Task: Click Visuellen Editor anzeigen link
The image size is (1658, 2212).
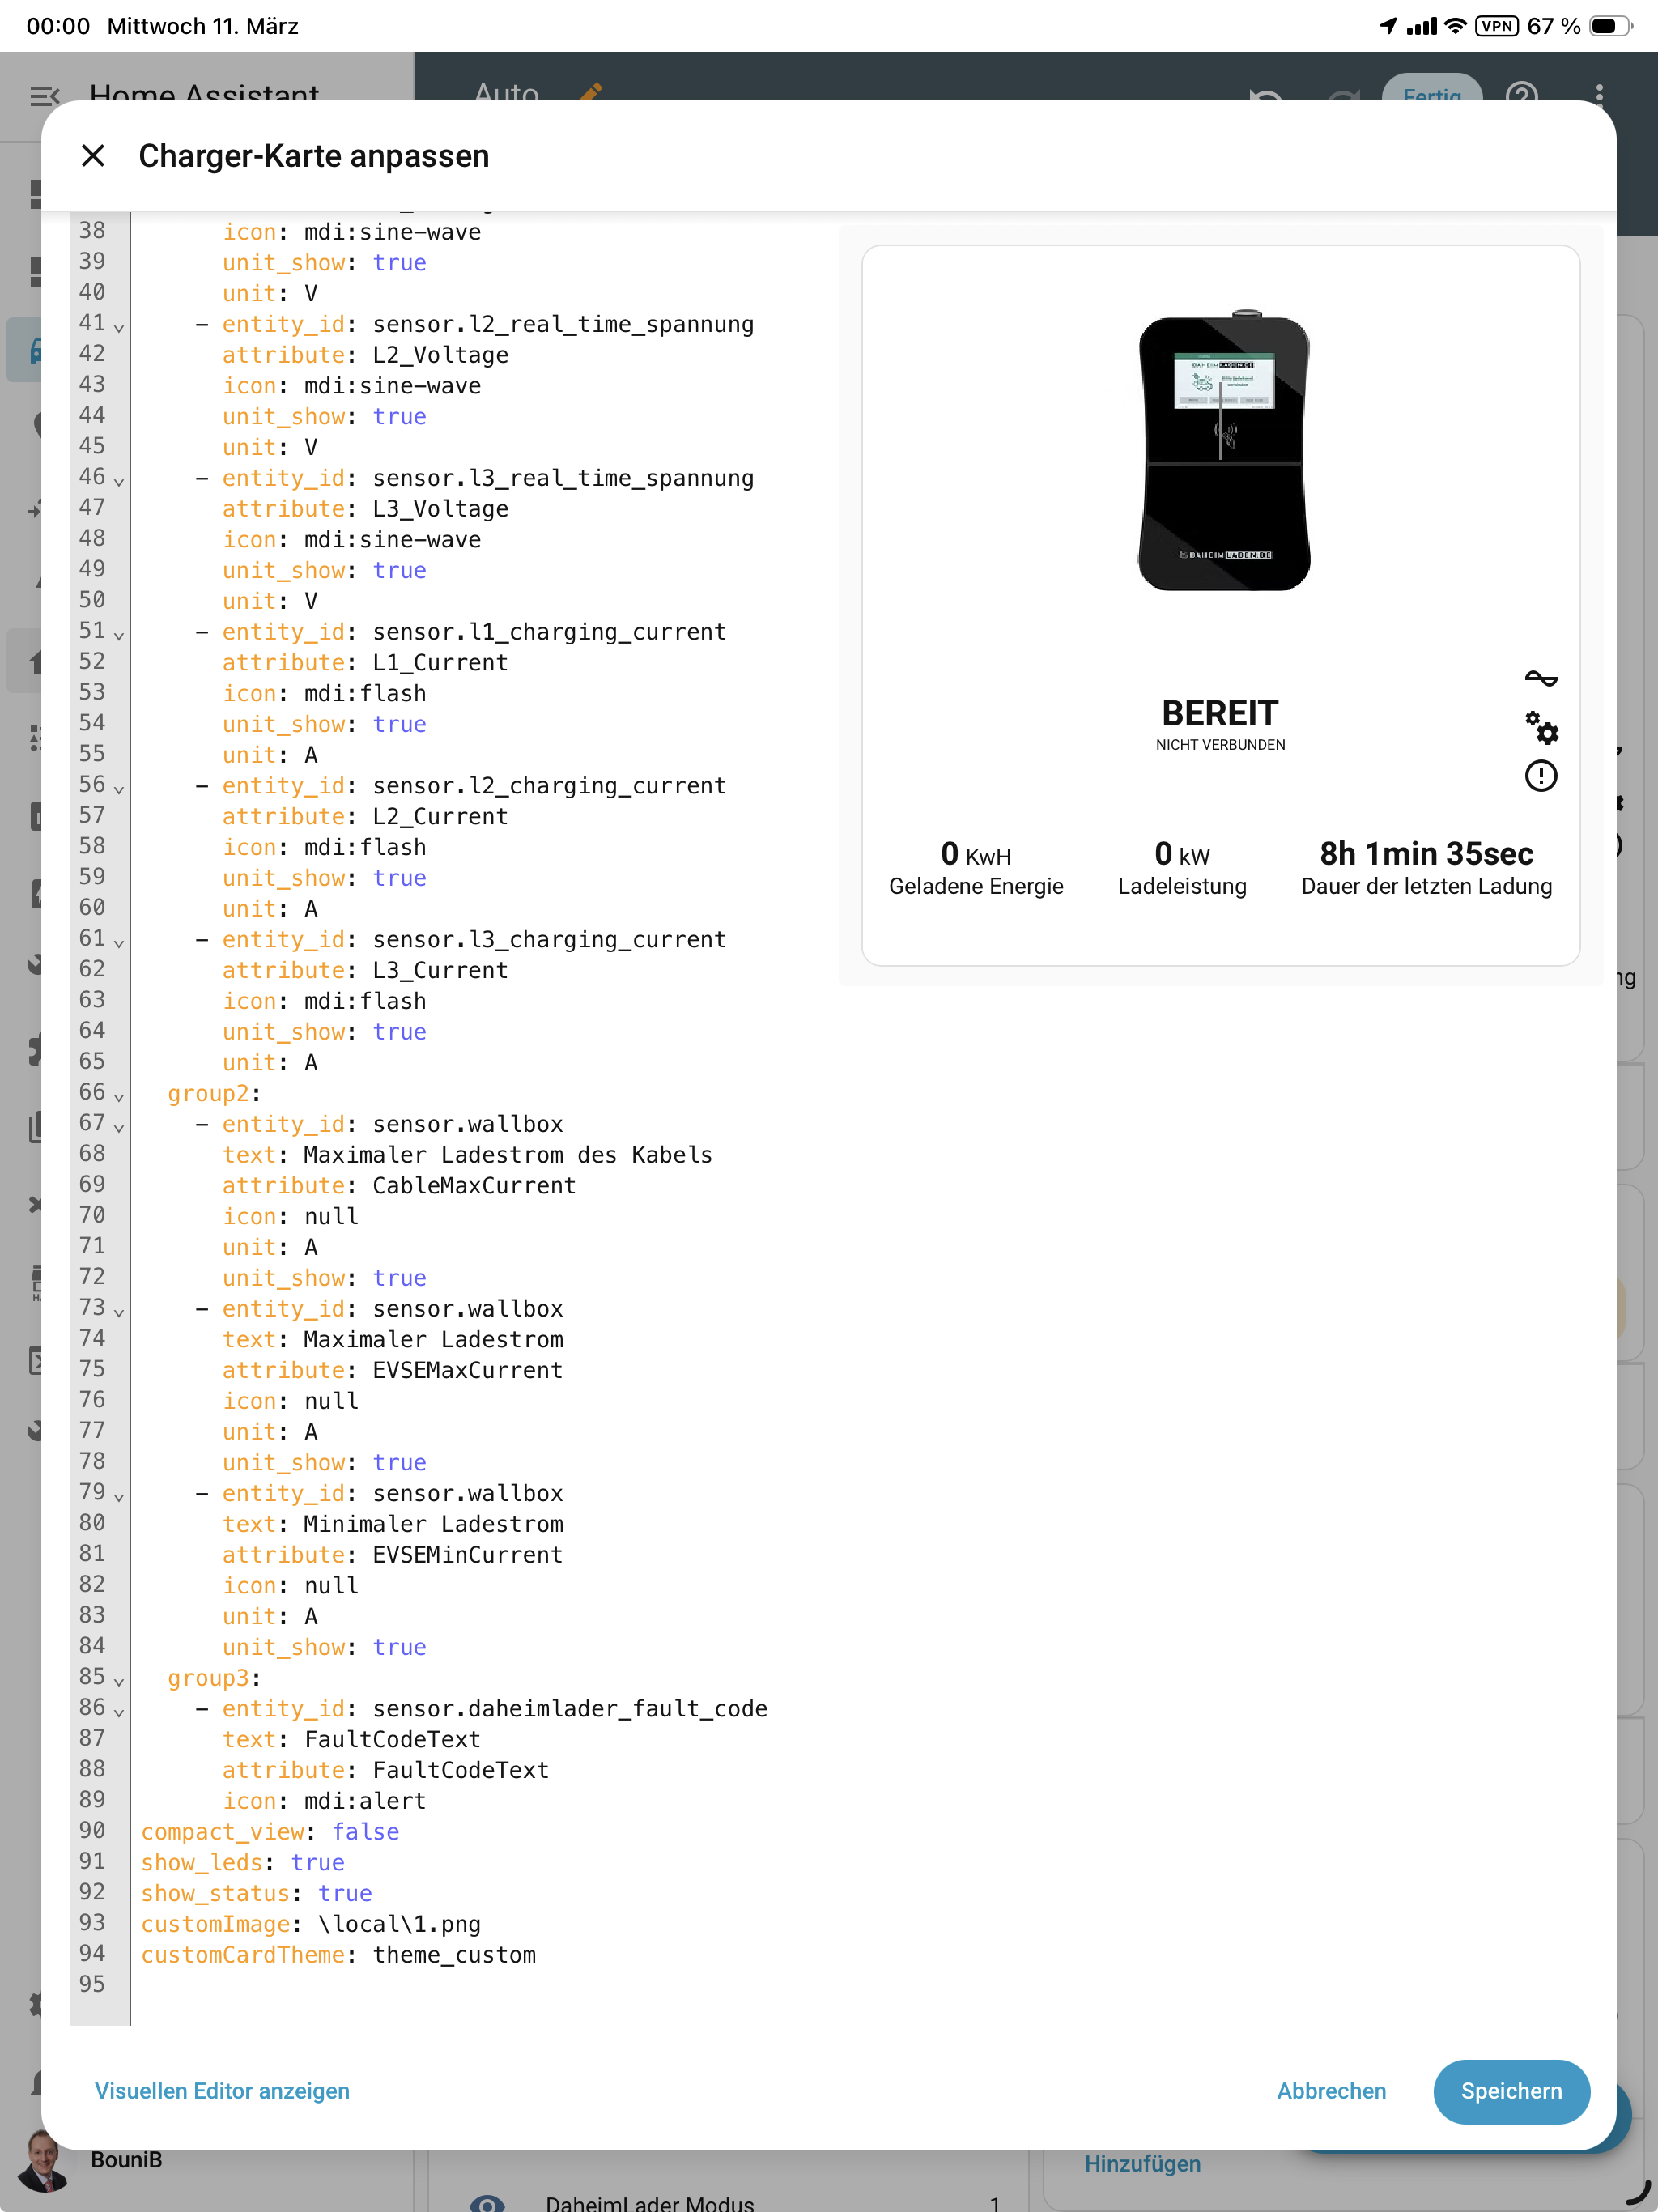Action: coord(222,2091)
